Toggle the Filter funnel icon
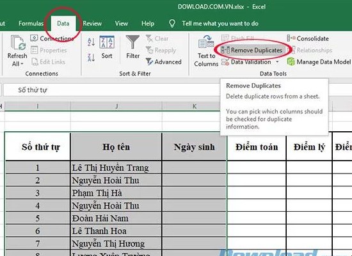 (132, 42)
